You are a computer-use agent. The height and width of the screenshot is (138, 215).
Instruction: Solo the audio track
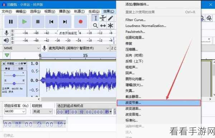click(x=20, y=68)
